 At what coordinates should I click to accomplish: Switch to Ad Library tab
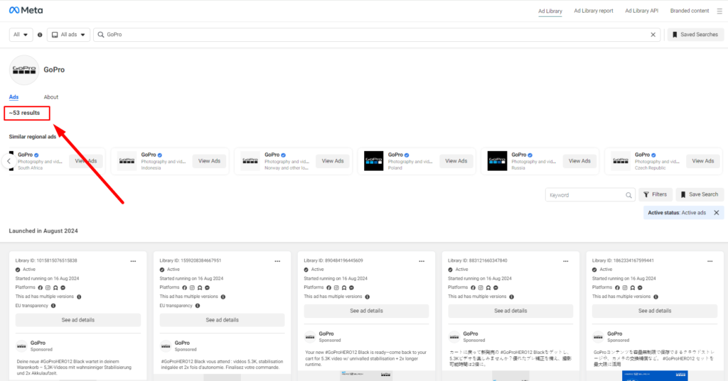(x=550, y=11)
